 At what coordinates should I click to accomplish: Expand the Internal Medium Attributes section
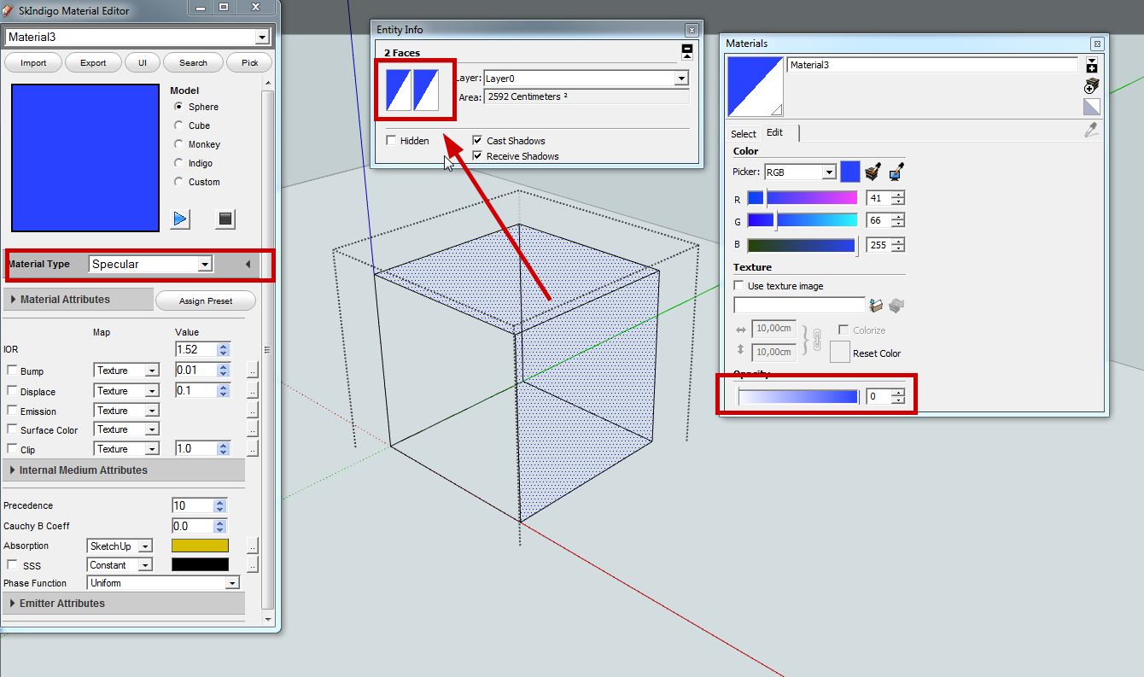pyautogui.click(x=83, y=470)
